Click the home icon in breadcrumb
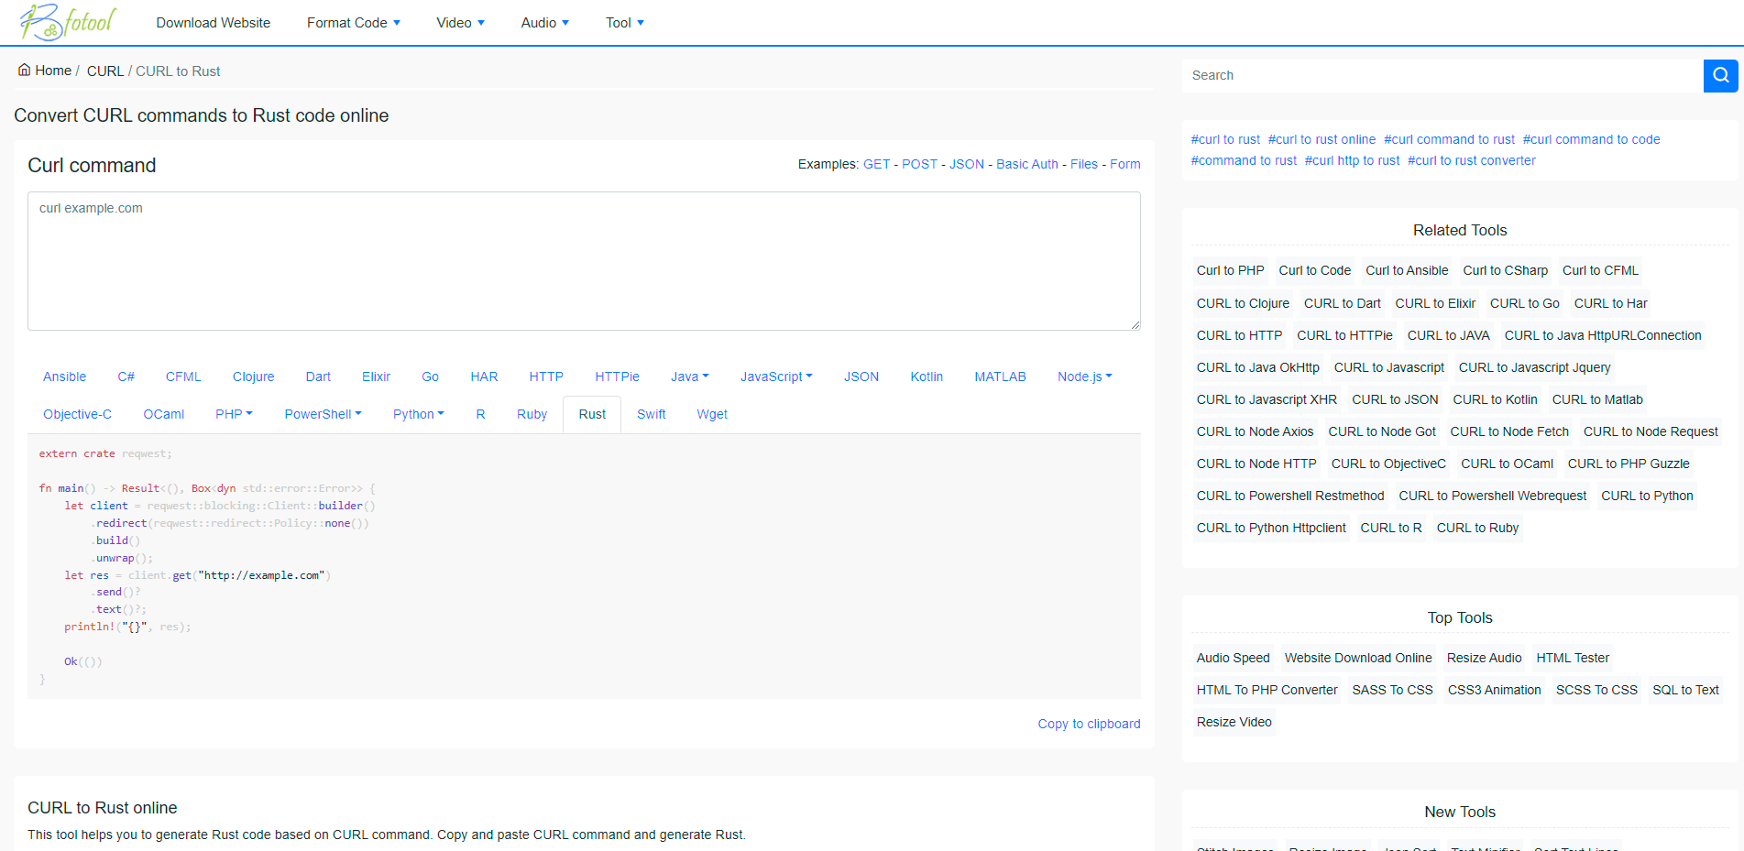Screen dimensions: 1744x851 [23, 70]
